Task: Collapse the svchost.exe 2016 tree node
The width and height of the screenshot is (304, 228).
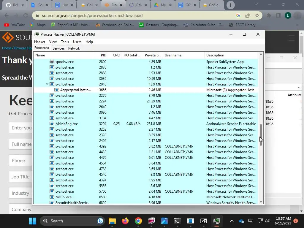Action: click(47, 84)
